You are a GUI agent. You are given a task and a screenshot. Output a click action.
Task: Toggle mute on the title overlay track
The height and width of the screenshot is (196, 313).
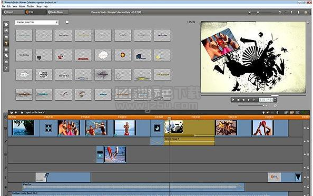click(305, 177)
